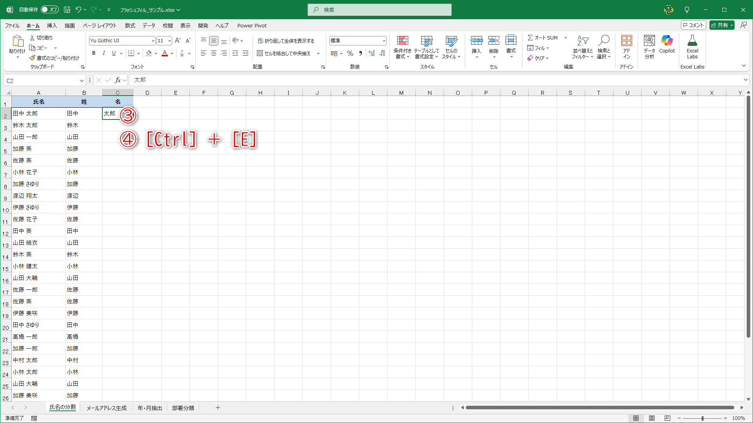Toggle 自動保存 on
Image resolution: width=753 pixels, height=423 pixels.
tap(49, 10)
